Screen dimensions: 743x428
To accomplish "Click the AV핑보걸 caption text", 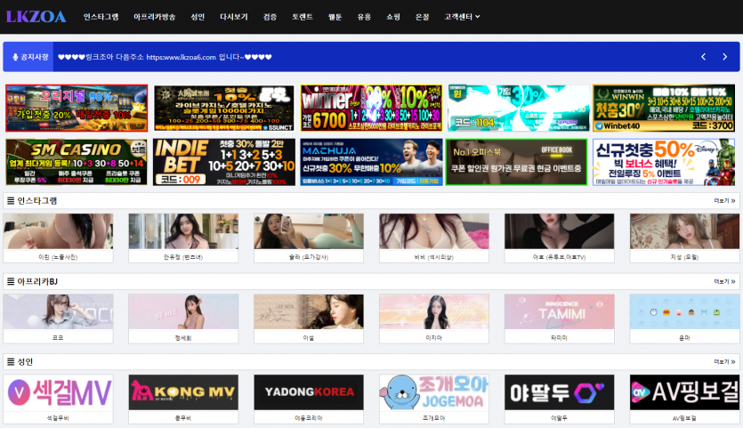I will click(684, 418).
